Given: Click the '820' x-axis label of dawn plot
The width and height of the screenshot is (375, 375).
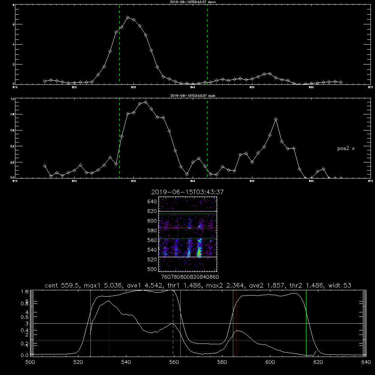Looking at the screenshot, I should [x=74, y=87].
